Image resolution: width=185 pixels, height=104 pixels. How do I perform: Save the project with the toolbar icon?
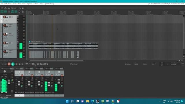[x=9, y=8]
